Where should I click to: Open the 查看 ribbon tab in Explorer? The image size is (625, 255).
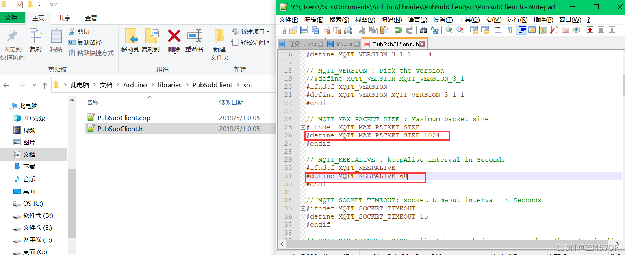(x=91, y=18)
